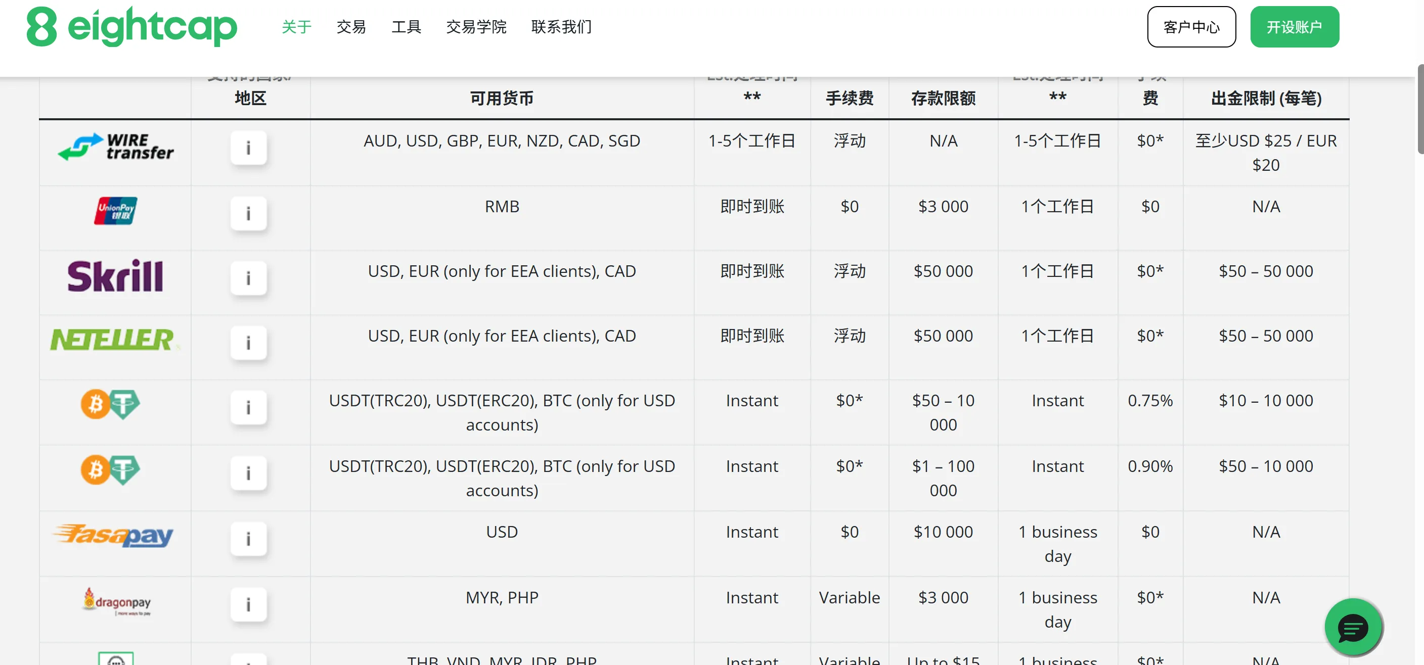The width and height of the screenshot is (1424, 665).
Task: Show info for FasaPay row
Action: 248,539
